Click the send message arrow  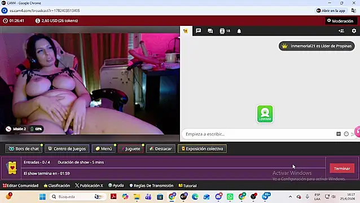353,134
